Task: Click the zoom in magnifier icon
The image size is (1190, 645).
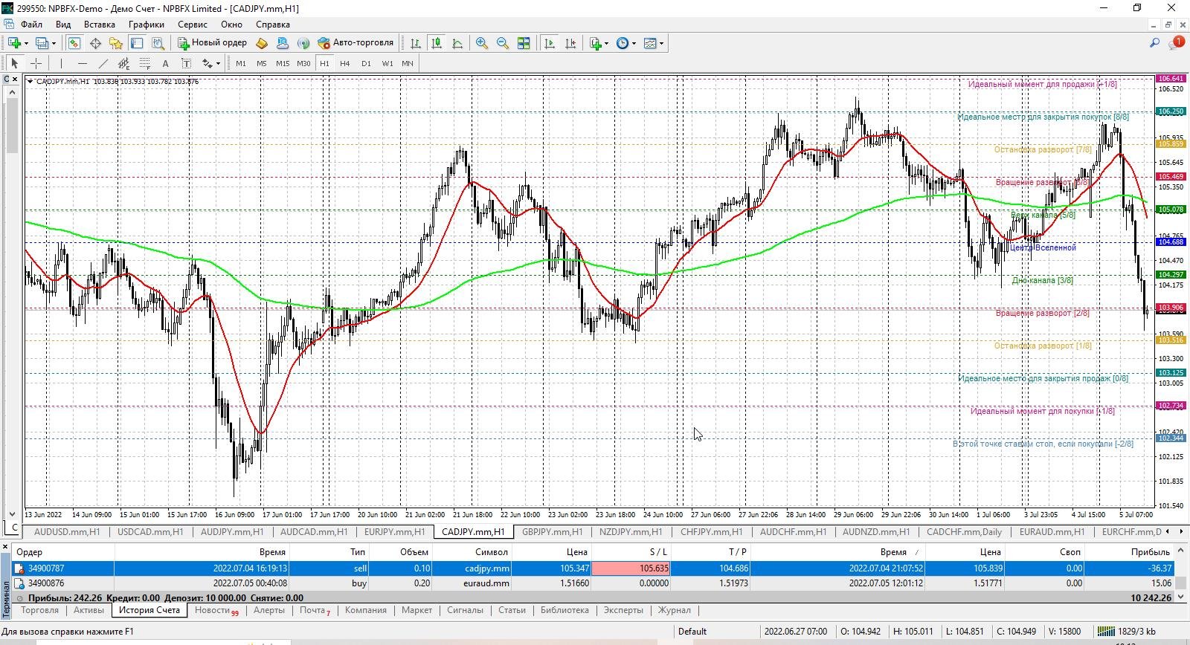Action: pyautogui.click(x=482, y=43)
